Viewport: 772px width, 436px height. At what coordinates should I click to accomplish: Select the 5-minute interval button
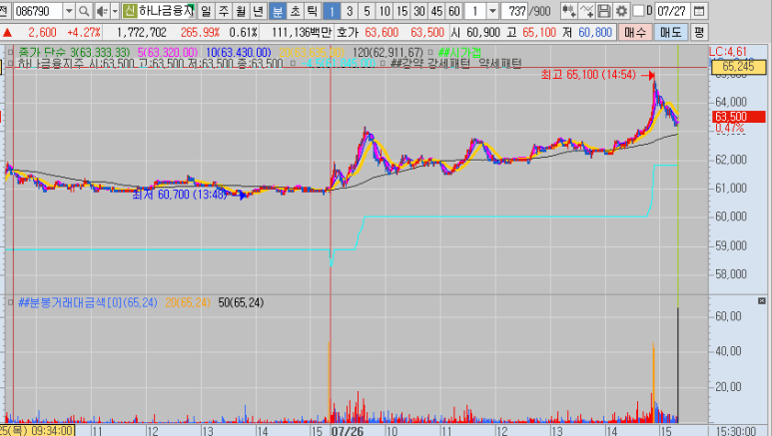(x=367, y=11)
